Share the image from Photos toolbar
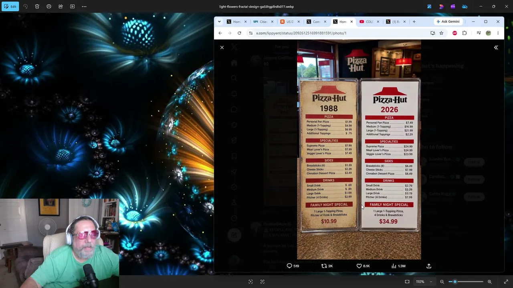The height and width of the screenshot is (288, 513). [61, 6]
